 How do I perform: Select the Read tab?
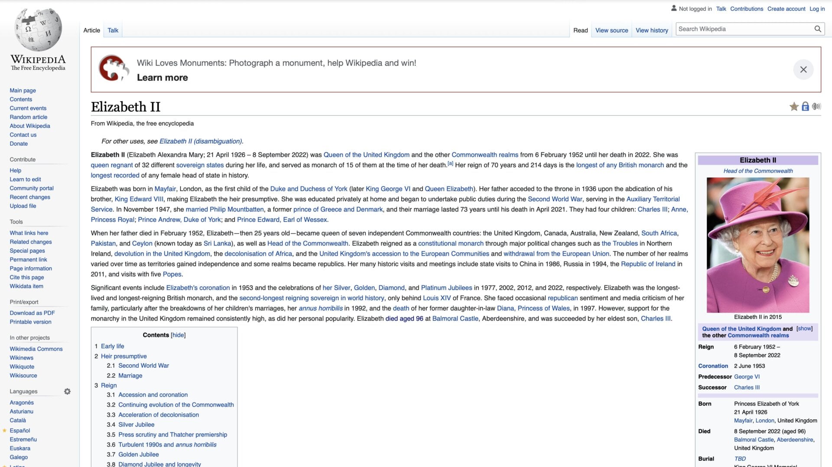click(x=581, y=30)
